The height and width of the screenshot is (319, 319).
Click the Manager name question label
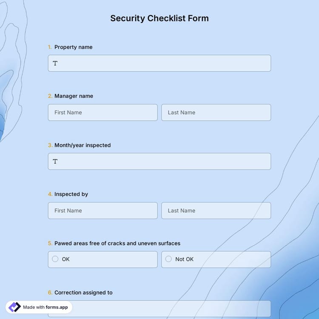pyautogui.click(x=74, y=96)
